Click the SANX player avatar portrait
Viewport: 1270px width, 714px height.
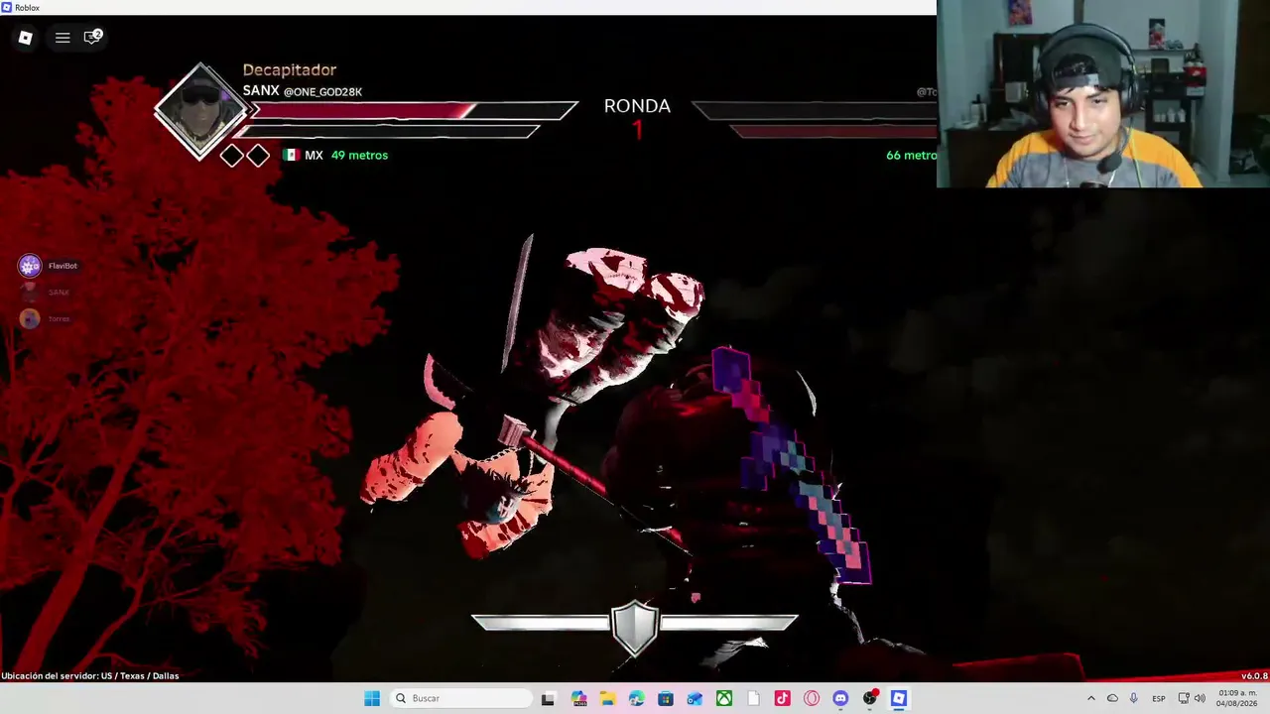pos(201,112)
